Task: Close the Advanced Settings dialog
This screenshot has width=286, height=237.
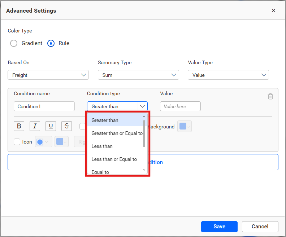Action: point(273,10)
